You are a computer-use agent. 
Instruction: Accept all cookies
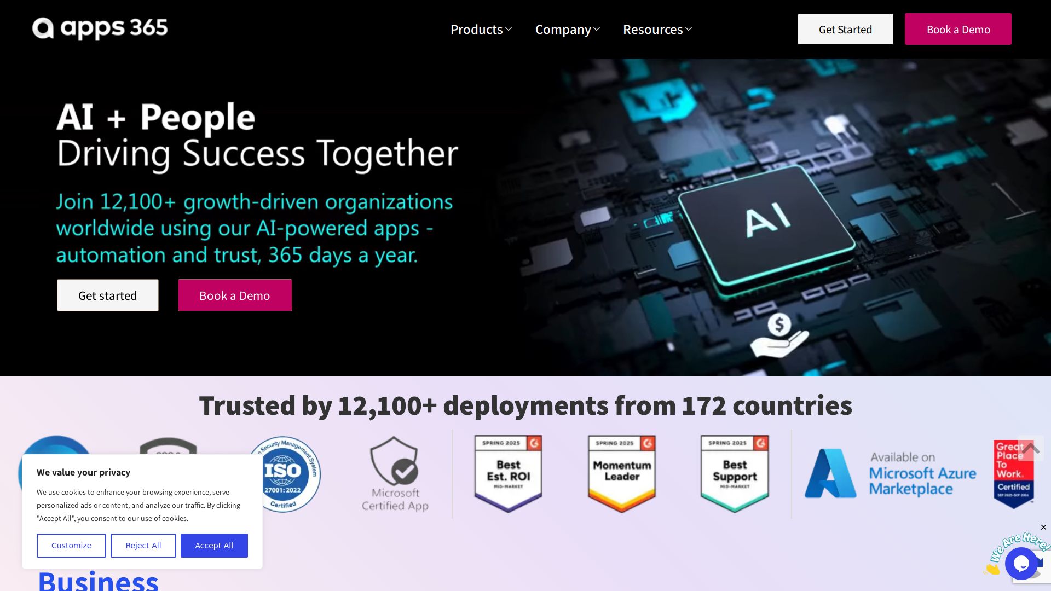click(x=214, y=546)
